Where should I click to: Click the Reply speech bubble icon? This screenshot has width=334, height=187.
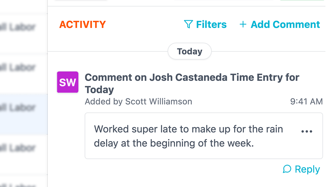tap(287, 169)
